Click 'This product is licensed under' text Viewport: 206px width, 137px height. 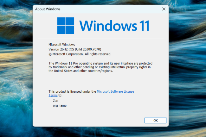(72, 91)
